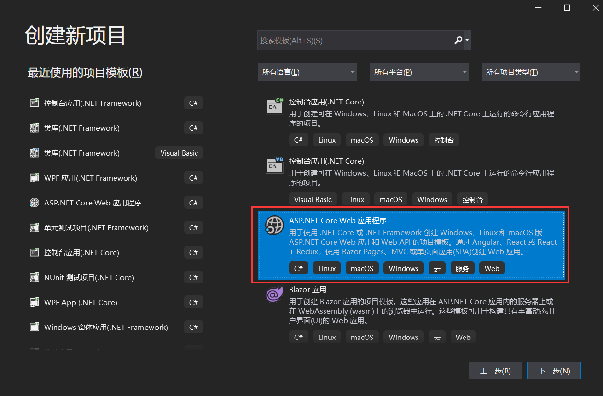This screenshot has height=396, width=603.
Task: Click the 下一步(N) next button
Action: coord(554,371)
